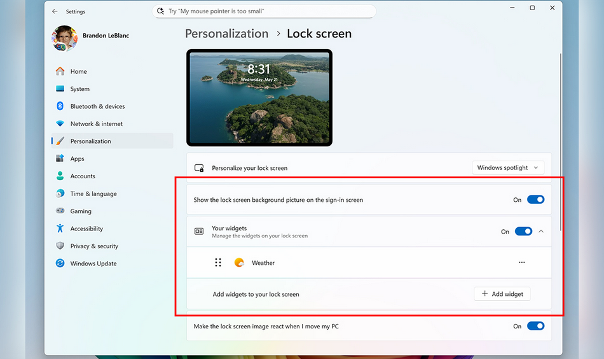
Task: Click the Bluetooth & devices icon
Action: [x=60, y=106]
